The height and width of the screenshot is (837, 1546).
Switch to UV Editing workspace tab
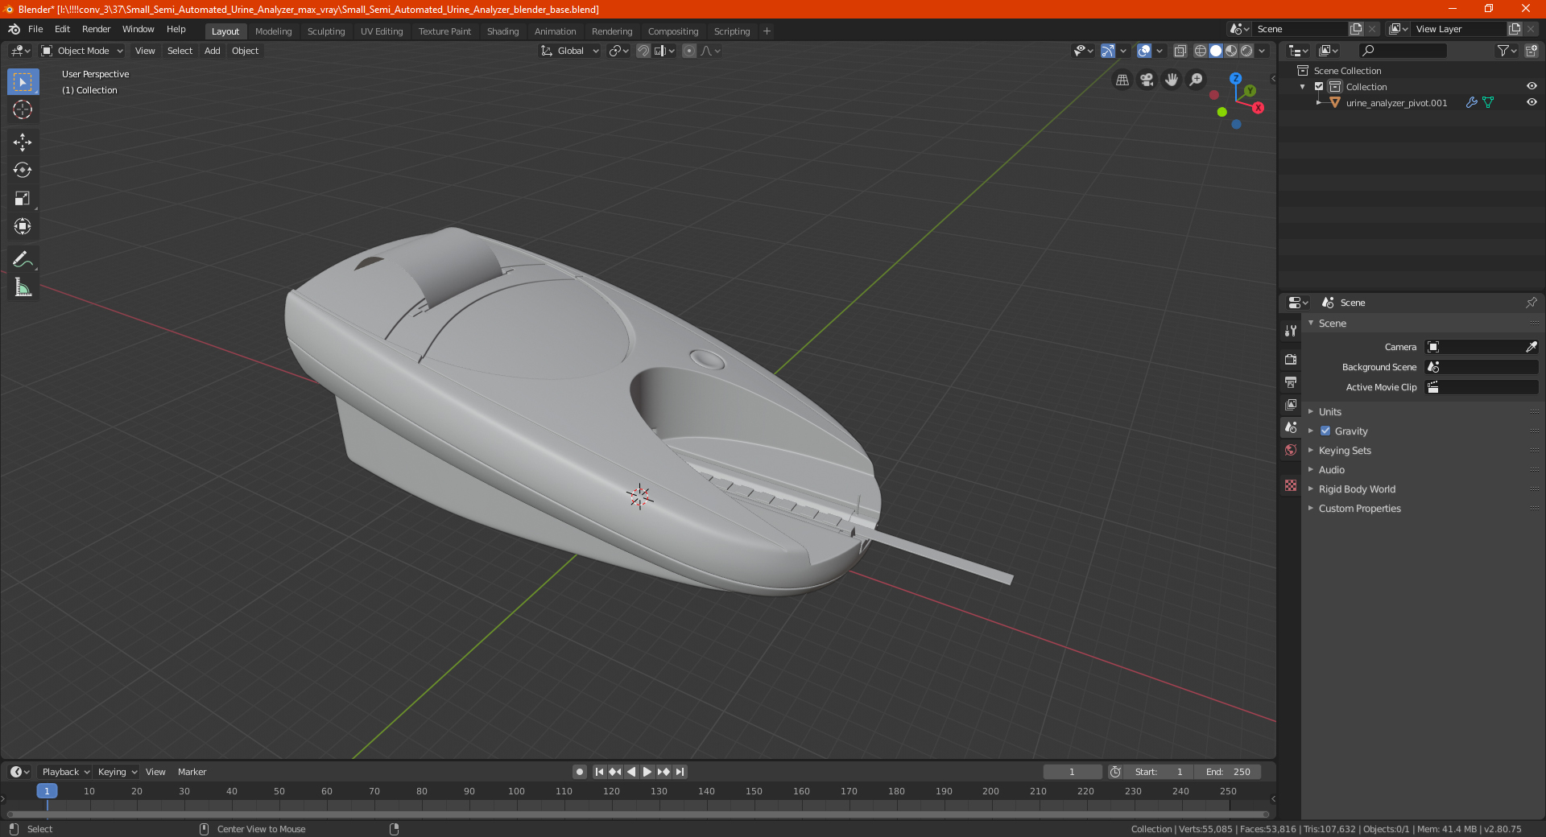click(382, 31)
